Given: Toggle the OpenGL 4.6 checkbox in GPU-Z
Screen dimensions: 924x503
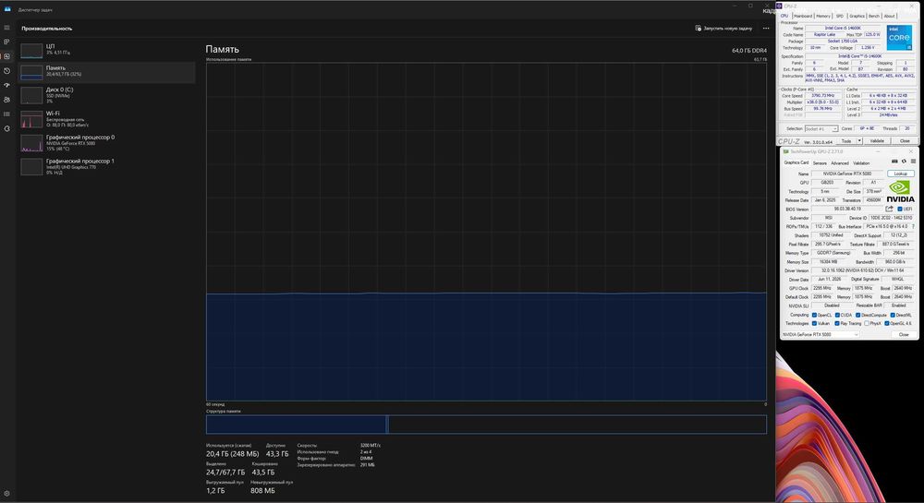Looking at the screenshot, I should tap(887, 324).
